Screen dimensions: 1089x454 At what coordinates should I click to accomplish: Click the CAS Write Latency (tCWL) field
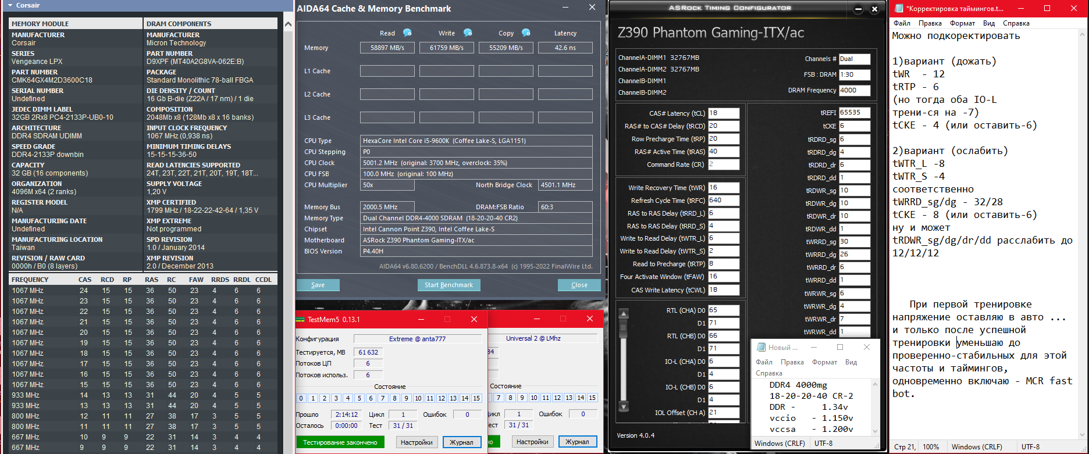point(724,289)
